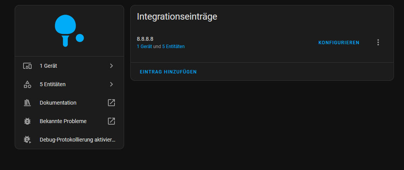This screenshot has height=170, width=404.
Task: Click the bug icon beside Bekannte Probleme
Action: point(27,121)
